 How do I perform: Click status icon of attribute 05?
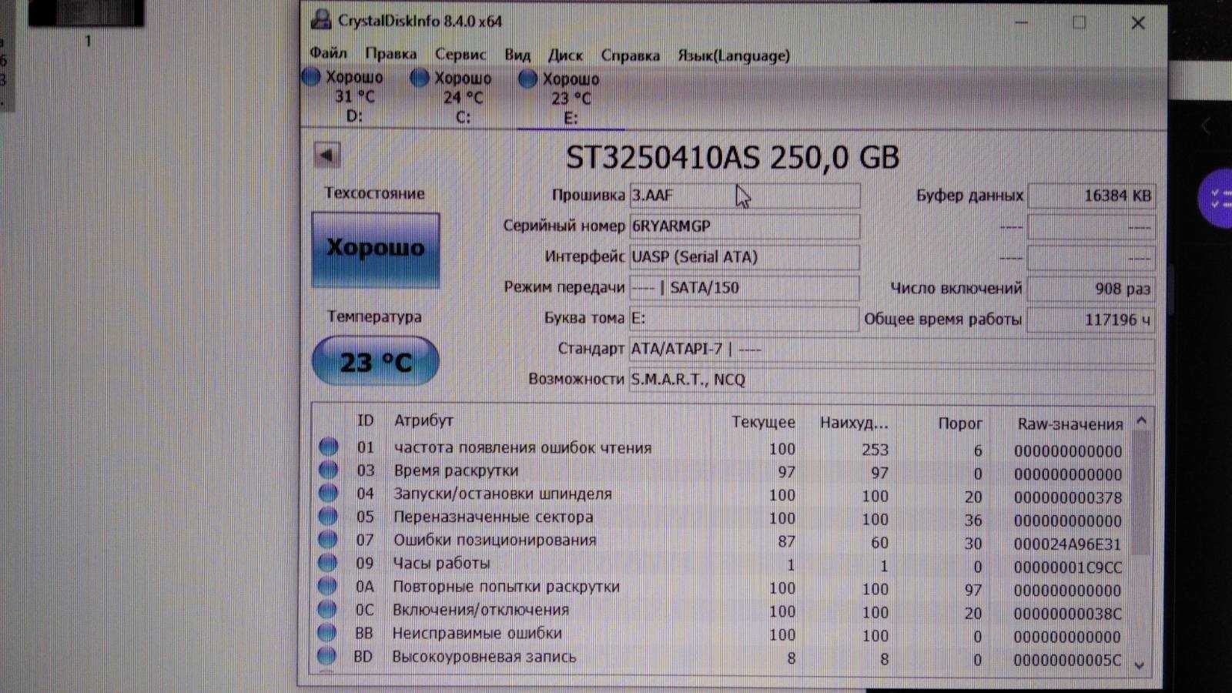[328, 516]
